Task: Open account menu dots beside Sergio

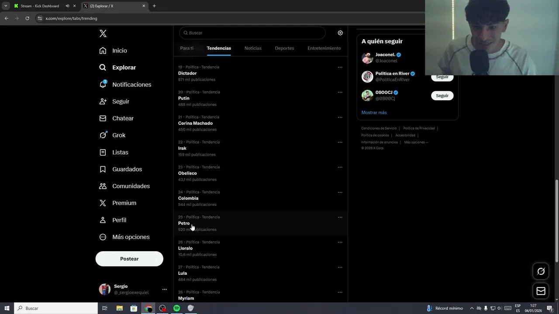Action: click(x=164, y=289)
